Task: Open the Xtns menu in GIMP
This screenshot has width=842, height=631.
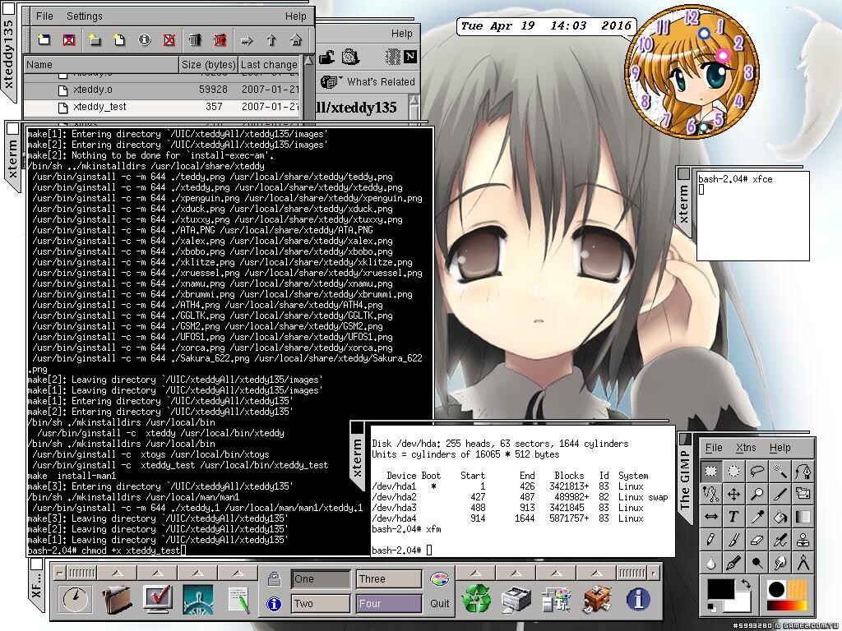Action: (x=746, y=448)
